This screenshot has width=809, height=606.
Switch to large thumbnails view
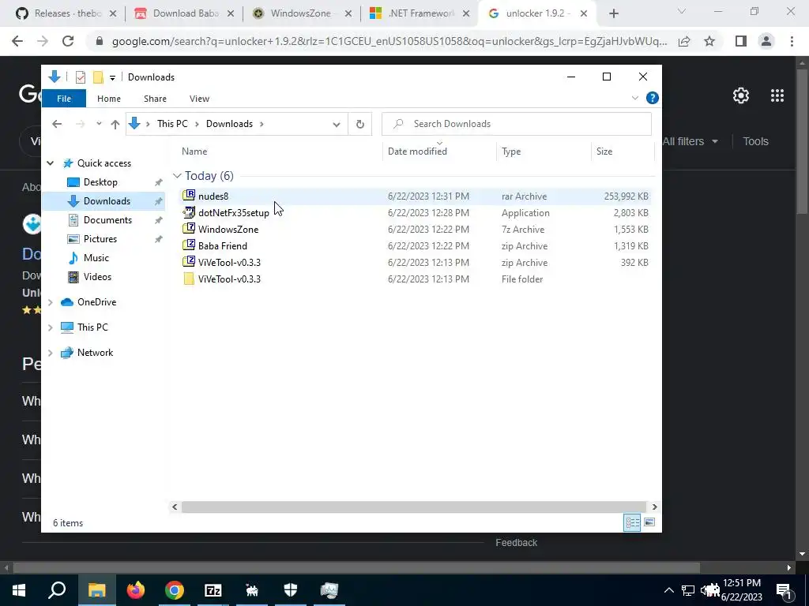(x=649, y=522)
